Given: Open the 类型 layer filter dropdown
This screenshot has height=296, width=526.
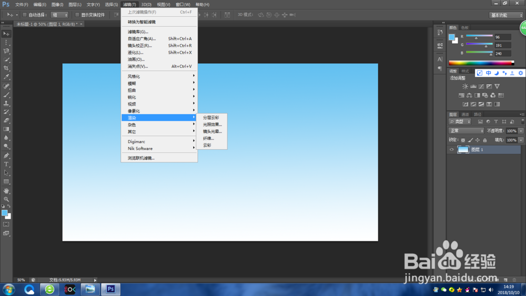Looking at the screenshot, I should pyautogui.click(x=460, y=121).
